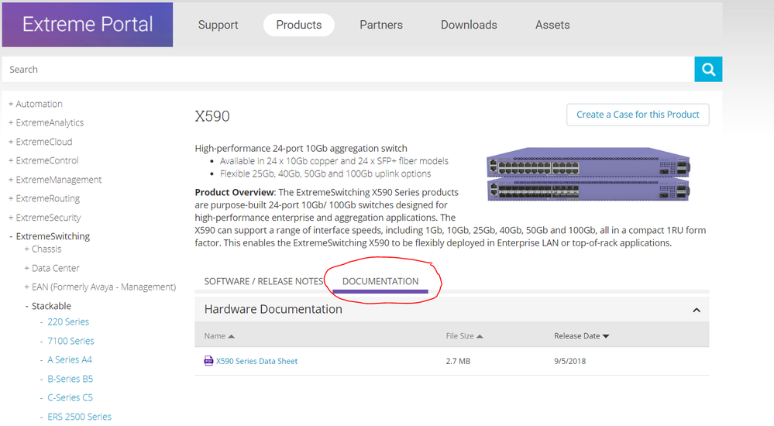
Task: Sort by Name column arrow
Action: pos(232,336)
